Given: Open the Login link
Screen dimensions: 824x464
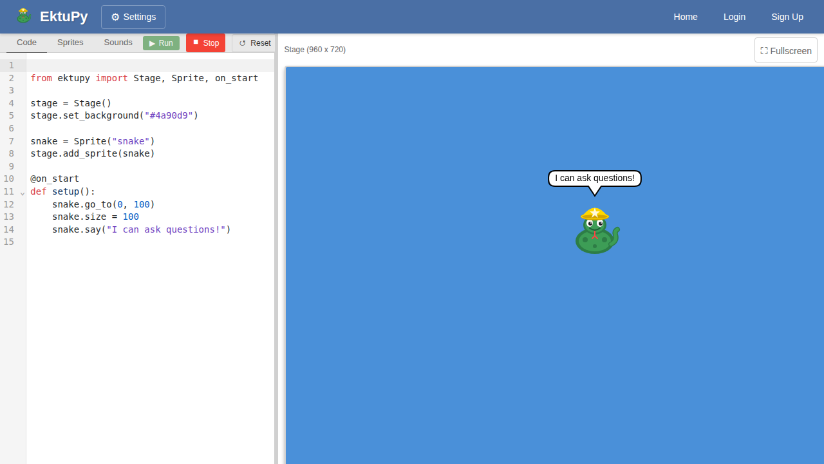Looking at the screenshot, I should point(734,17).
